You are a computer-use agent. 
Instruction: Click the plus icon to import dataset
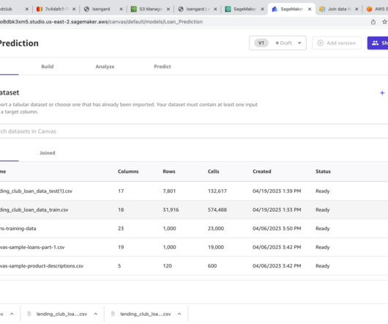tap(382, 93)
